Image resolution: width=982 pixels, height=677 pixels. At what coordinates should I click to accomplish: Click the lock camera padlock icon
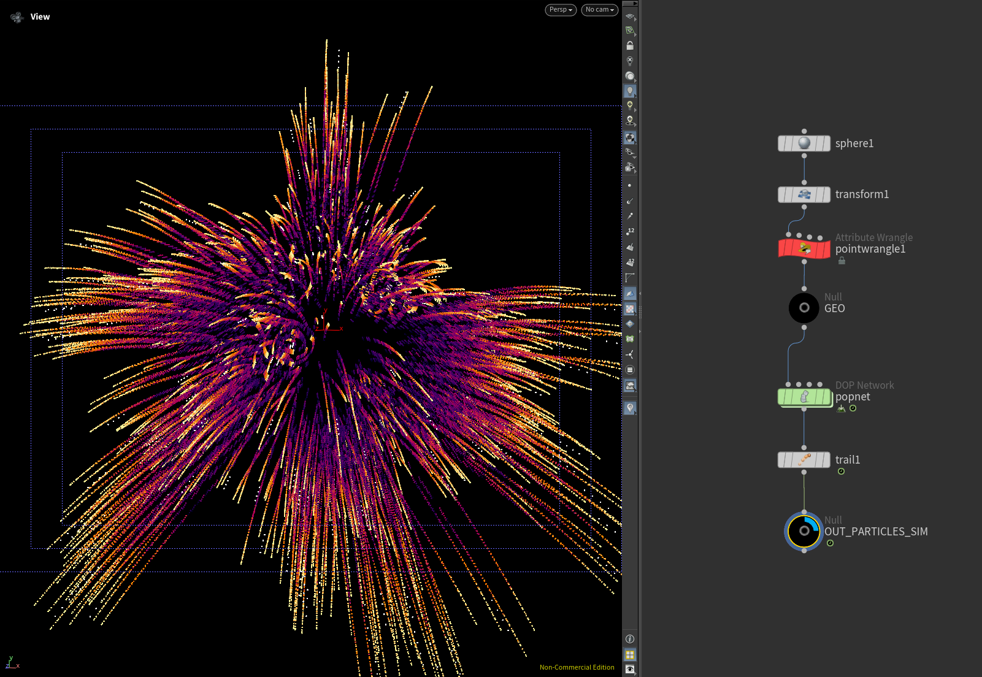(630, 46)
